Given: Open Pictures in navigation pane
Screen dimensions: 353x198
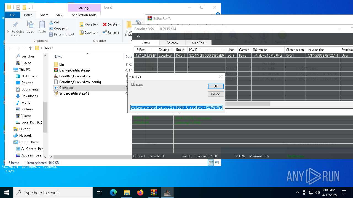Looking at the screenshot, I should (x=27, y=109).
